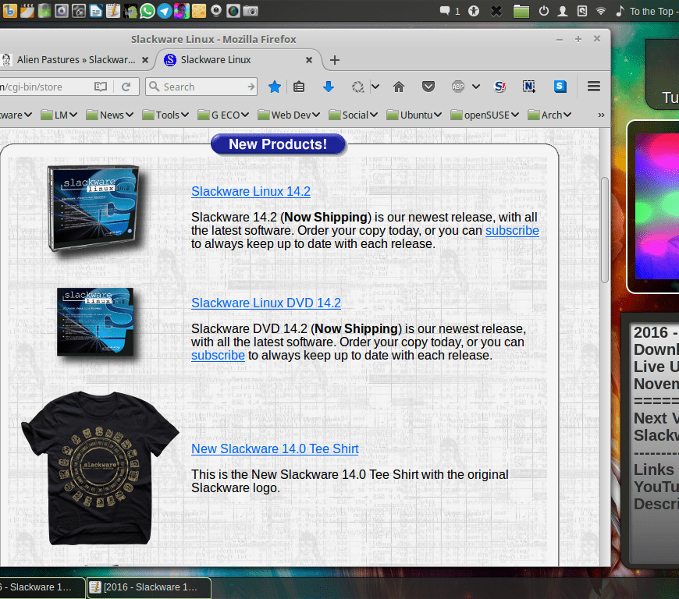Expand the Ubuntu bookmarks folder

click(x=414, y=115)
